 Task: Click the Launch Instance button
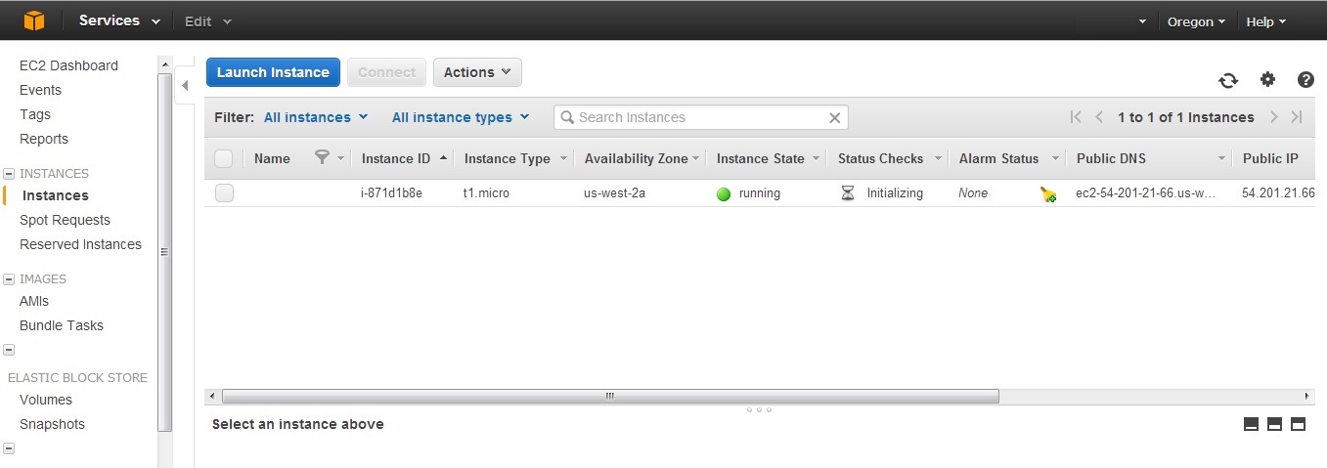tap(273, 72)
